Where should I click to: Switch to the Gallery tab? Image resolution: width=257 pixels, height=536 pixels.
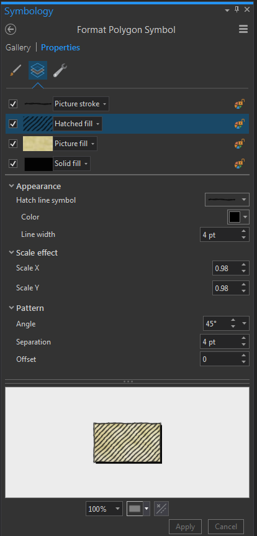point(18,47)
